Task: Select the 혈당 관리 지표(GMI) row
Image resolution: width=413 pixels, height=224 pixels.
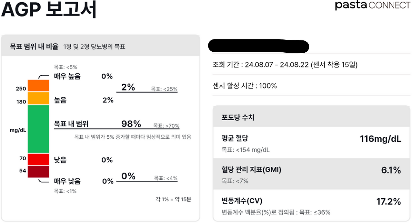Action: (311, 174)
